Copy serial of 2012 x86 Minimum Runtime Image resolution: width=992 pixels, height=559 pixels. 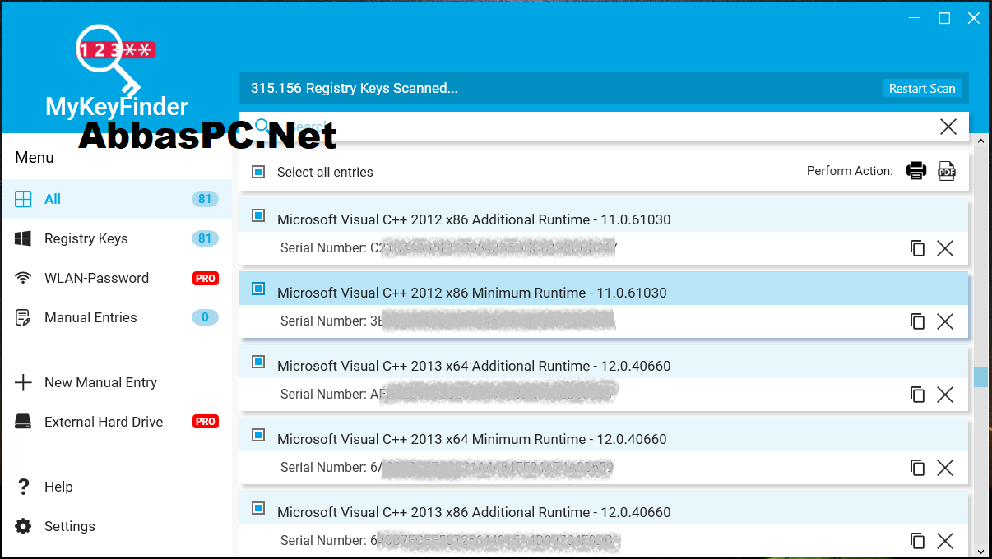pos(917,321)
